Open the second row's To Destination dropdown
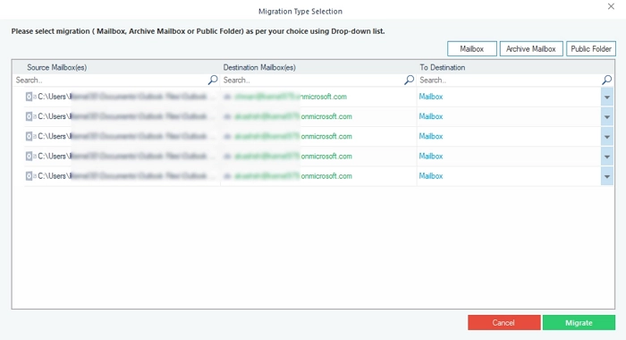626x340 pixels. [607, 117]
